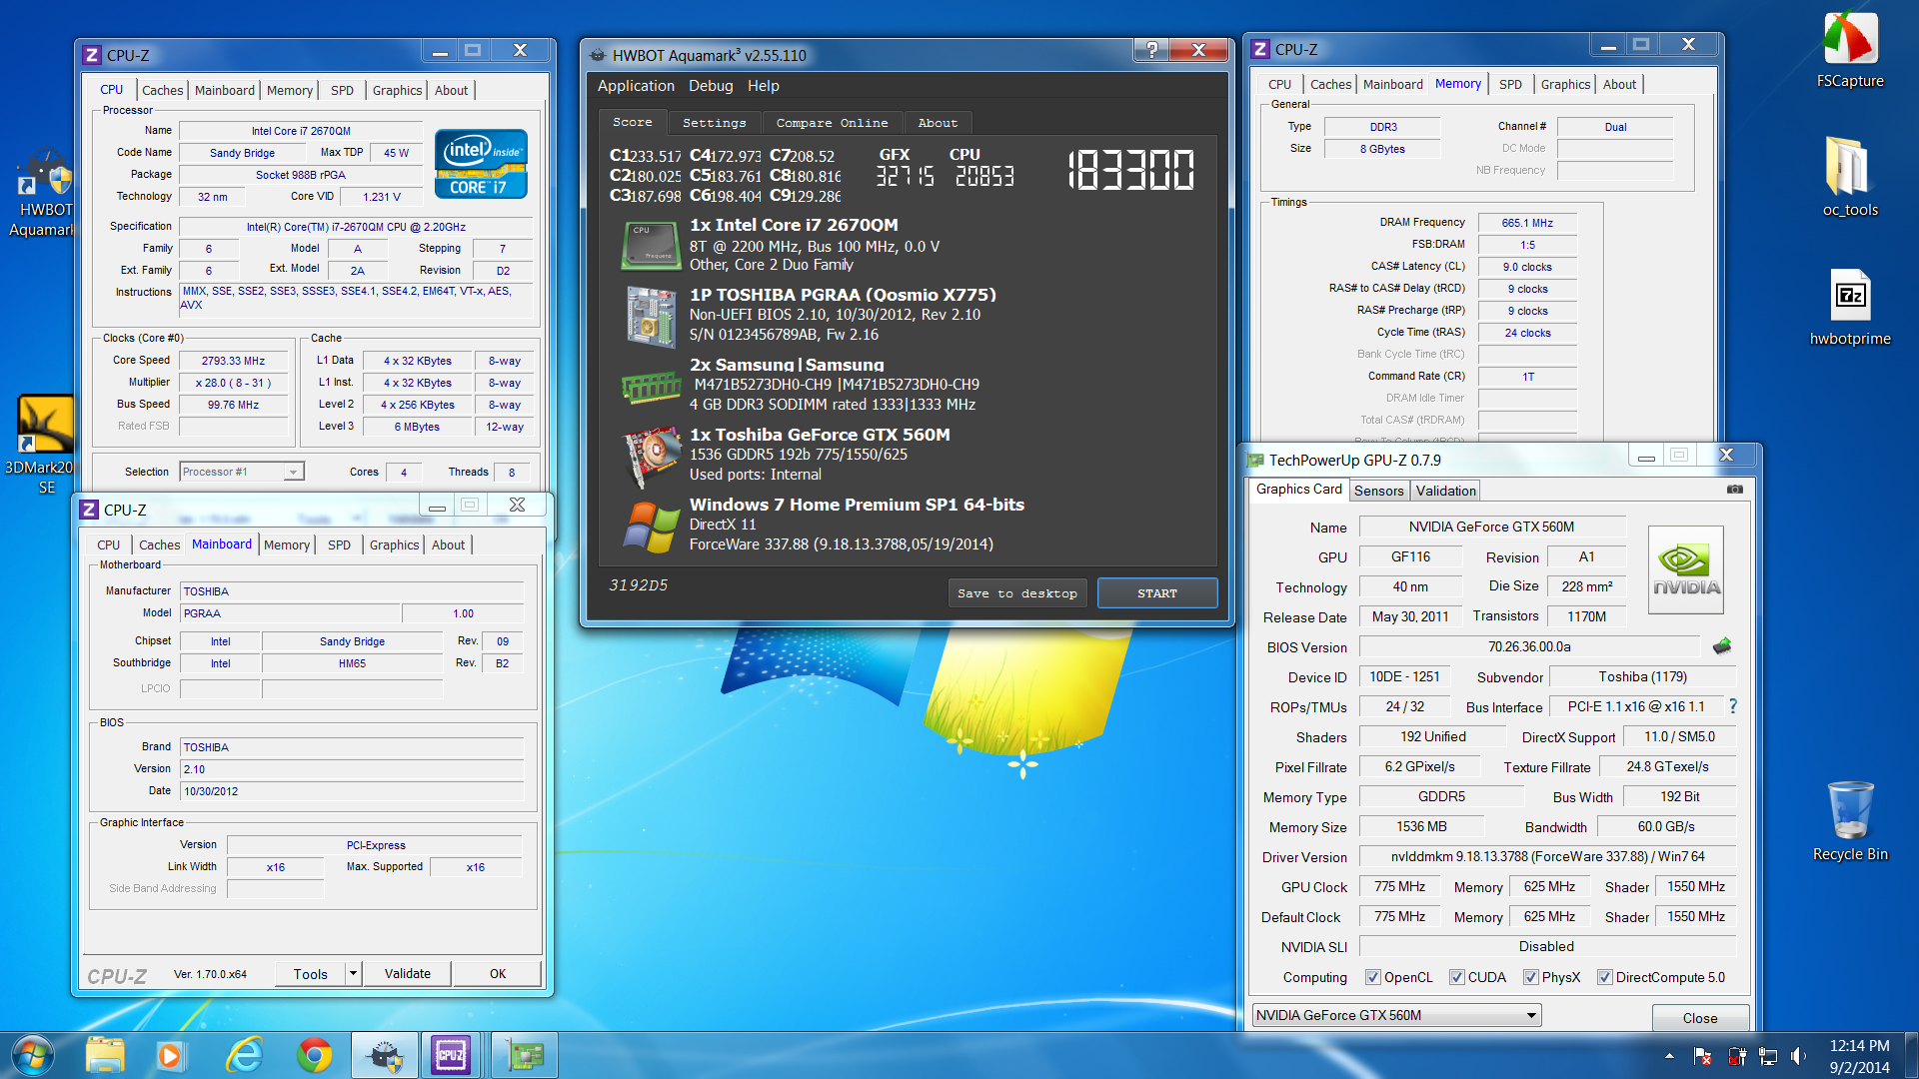Click the graphics card icon in Aquamark

[651, 457]
